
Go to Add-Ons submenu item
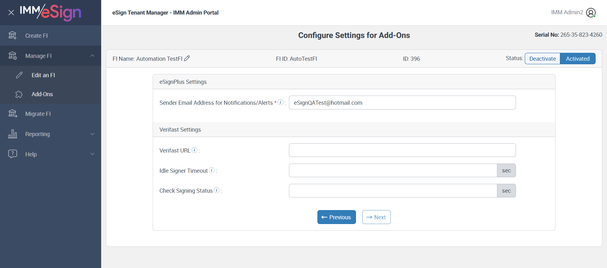pyautogui.click(x=42, y=94)
